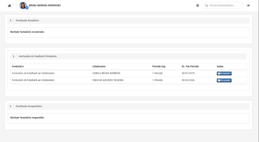
Task: Select the Camila Rocha Barbosa form row
Action: coord(128,73)
